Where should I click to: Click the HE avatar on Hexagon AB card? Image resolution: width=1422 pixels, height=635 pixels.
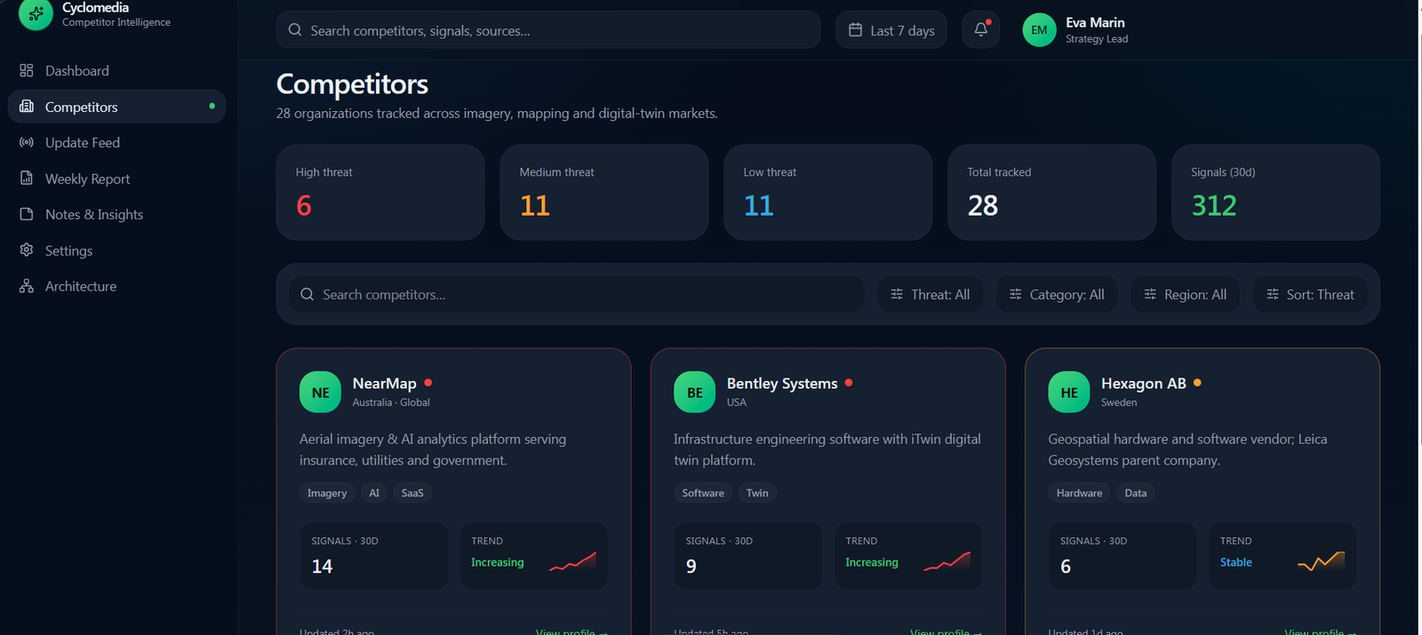pyautogui.click(x=1069, y=392)
